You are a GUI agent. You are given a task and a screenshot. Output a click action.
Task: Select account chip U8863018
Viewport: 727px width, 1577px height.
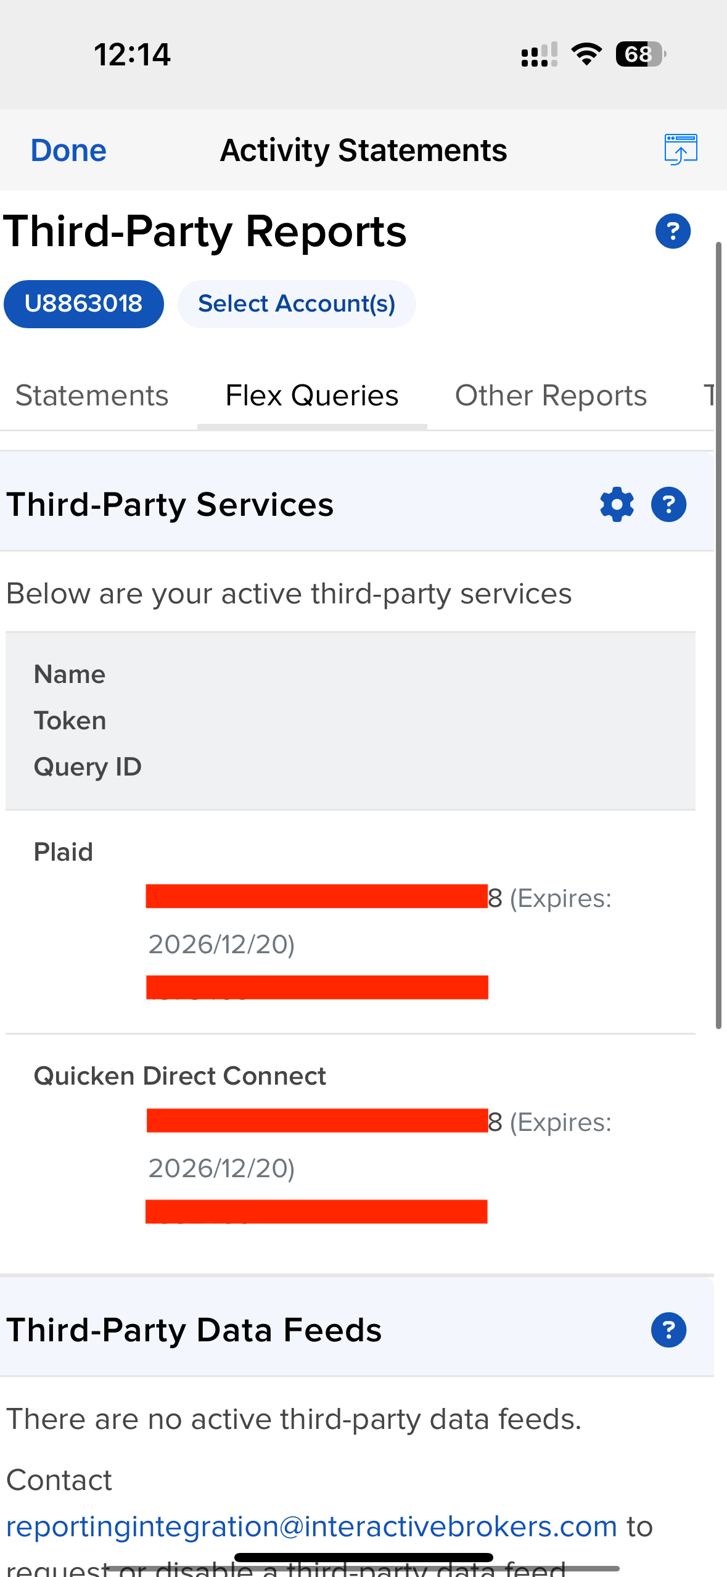pos(84,304)
